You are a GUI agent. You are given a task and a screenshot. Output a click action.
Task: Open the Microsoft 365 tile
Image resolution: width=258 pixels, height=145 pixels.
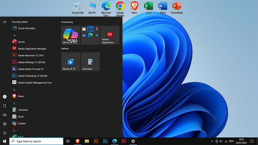(x=71, y=35)
